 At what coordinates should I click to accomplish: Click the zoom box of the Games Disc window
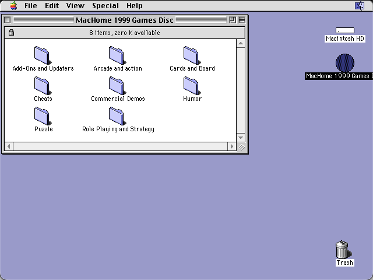233,20
